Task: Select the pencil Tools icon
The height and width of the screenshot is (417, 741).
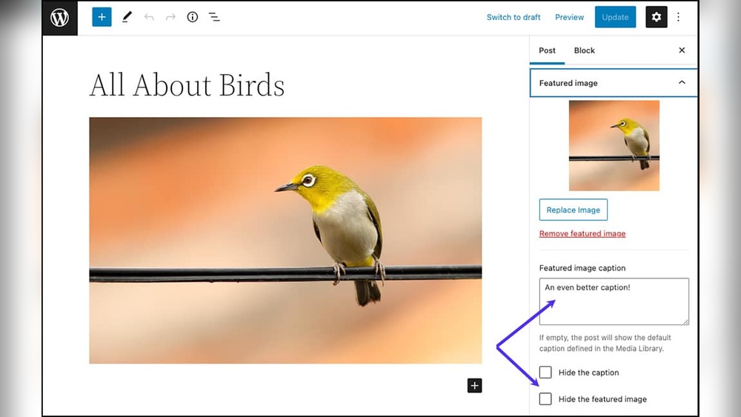Action: 127,17
